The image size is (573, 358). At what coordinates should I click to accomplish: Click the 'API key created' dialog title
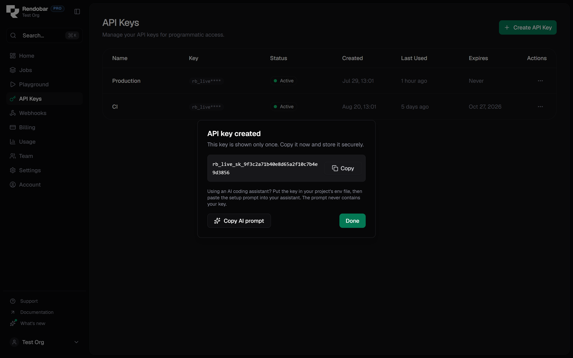(234, 134)
